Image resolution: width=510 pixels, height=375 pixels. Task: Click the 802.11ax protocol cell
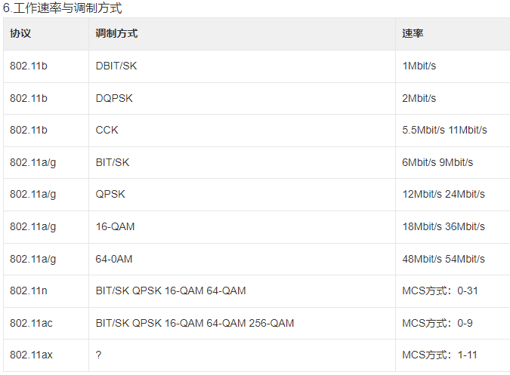(31, 355)
